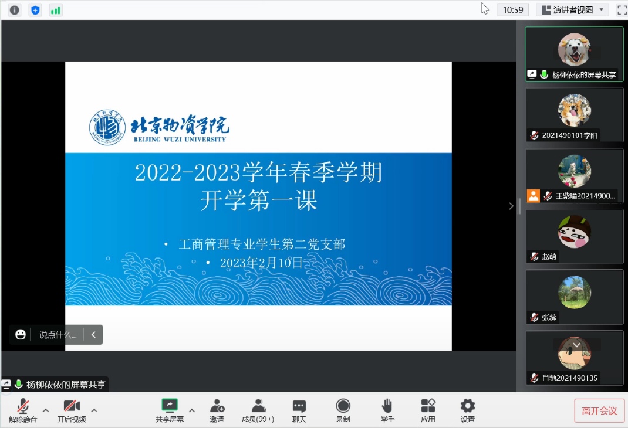Unmute microphone with 解除静音

click(x=23, y=410)
